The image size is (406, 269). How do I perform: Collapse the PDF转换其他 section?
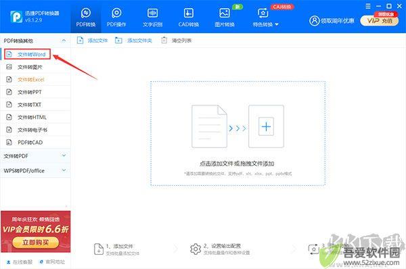[x=64, y=41]
